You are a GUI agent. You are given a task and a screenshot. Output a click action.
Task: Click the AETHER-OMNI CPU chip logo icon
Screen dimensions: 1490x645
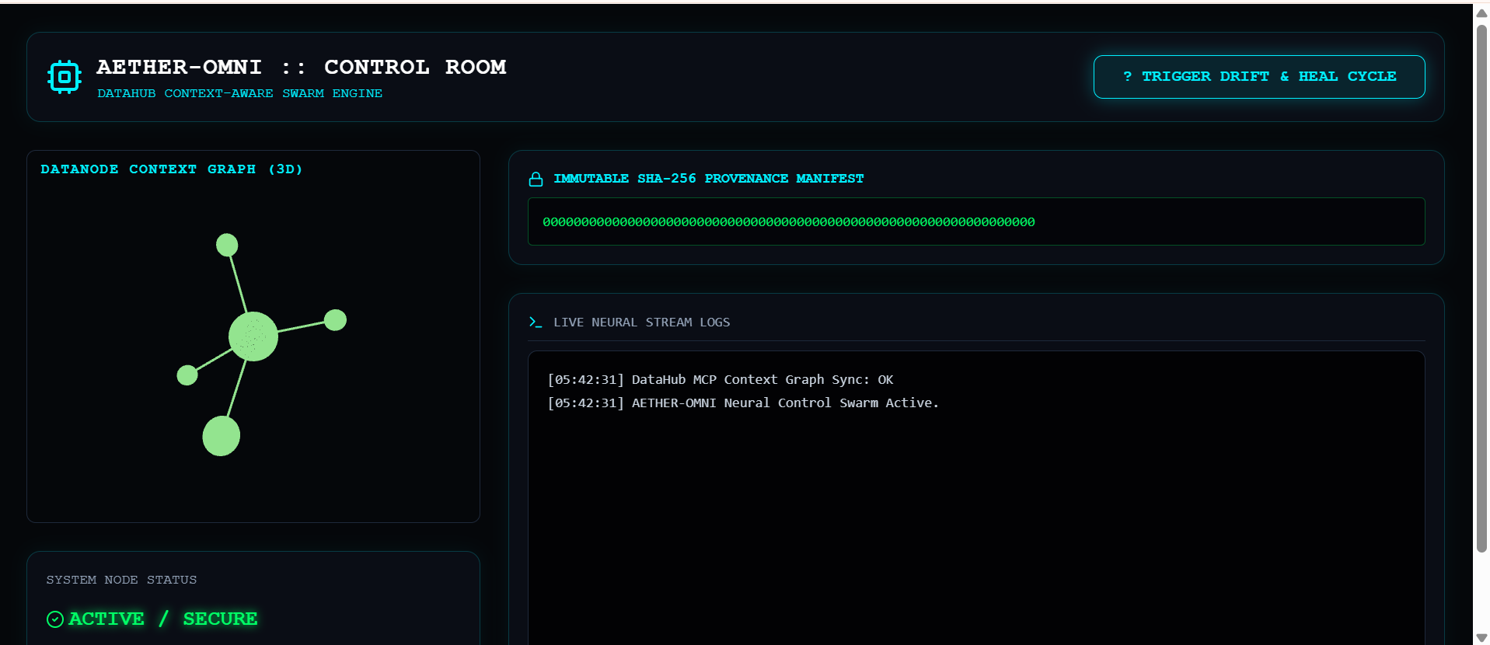[65, 77]
